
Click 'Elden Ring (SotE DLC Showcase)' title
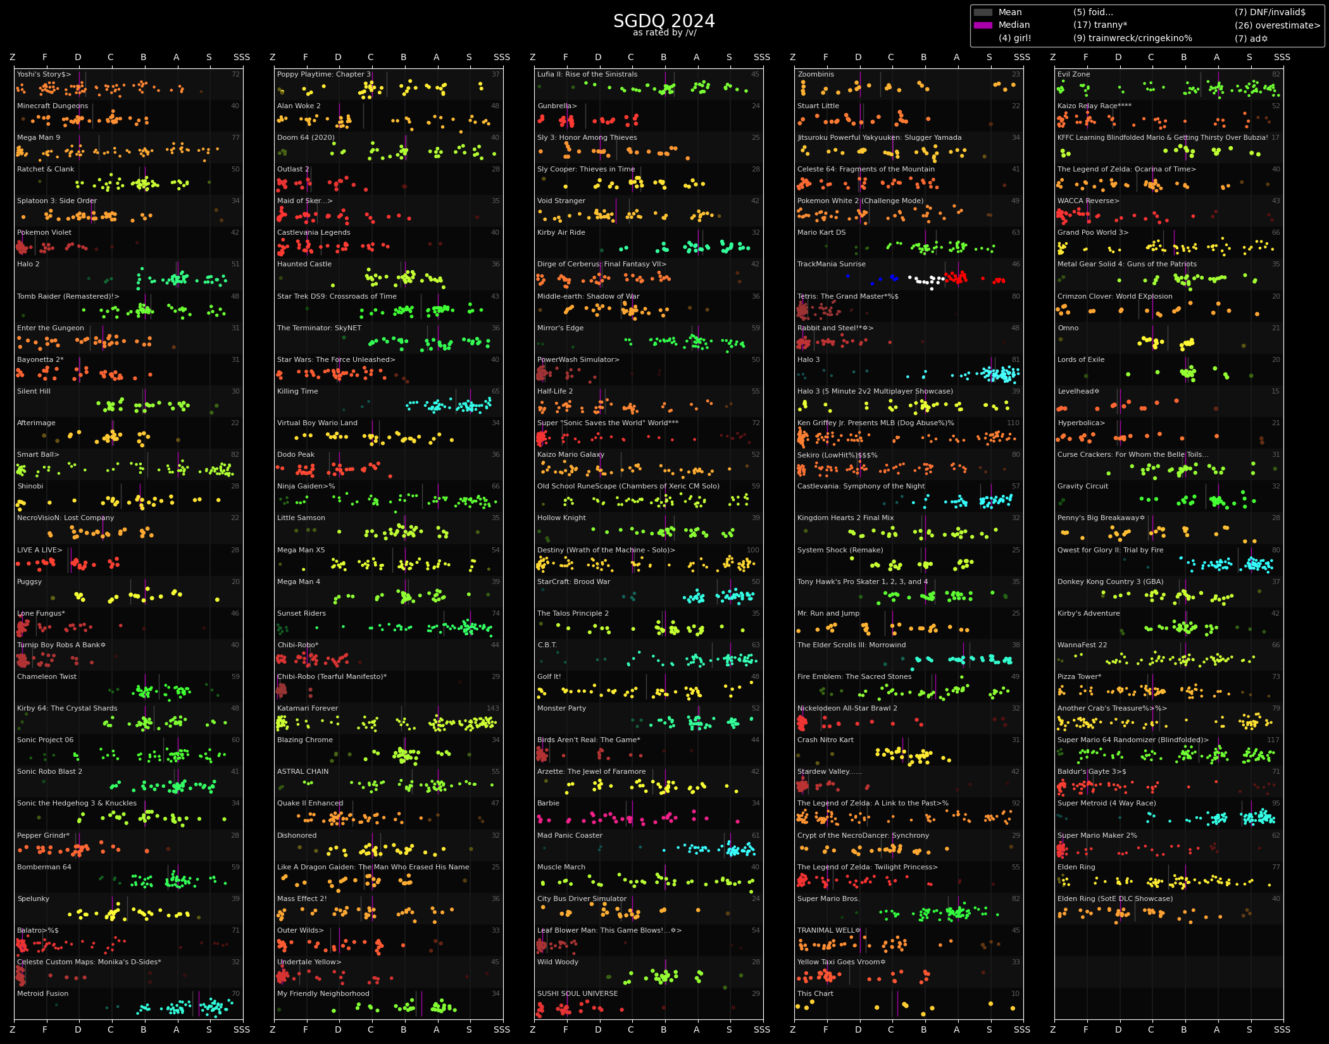tap(1115, 899)
